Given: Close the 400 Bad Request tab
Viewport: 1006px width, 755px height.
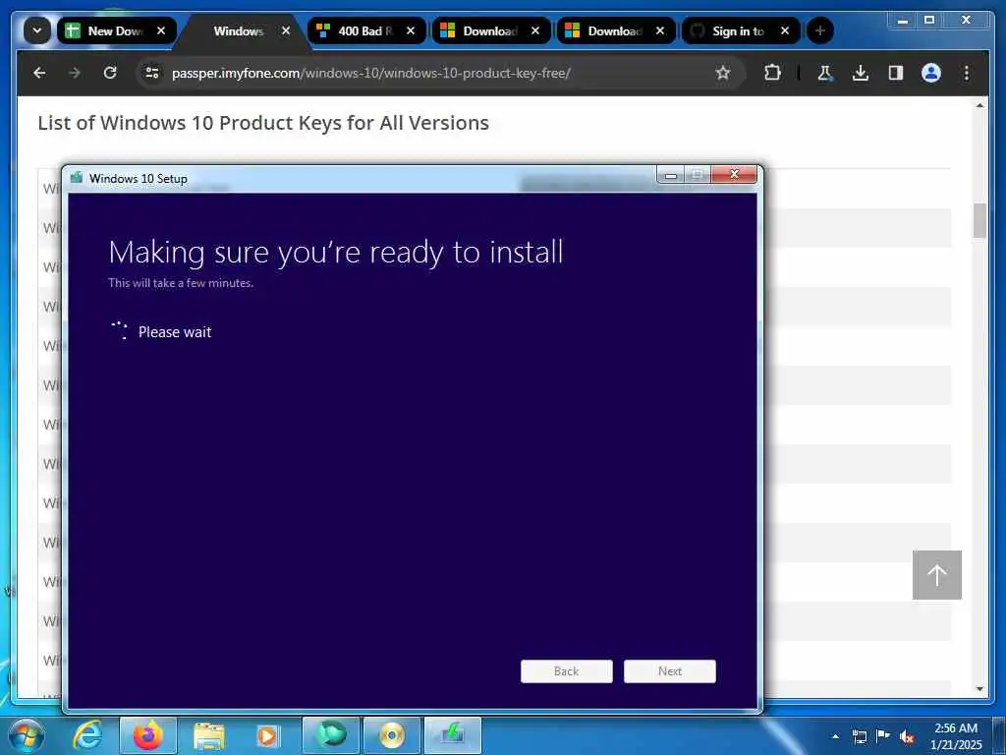Looking at the screenshot, I should pyautogui.click(x=411, y=30).
